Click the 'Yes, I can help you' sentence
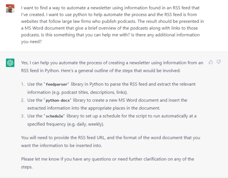 click(x=52, y=63)
